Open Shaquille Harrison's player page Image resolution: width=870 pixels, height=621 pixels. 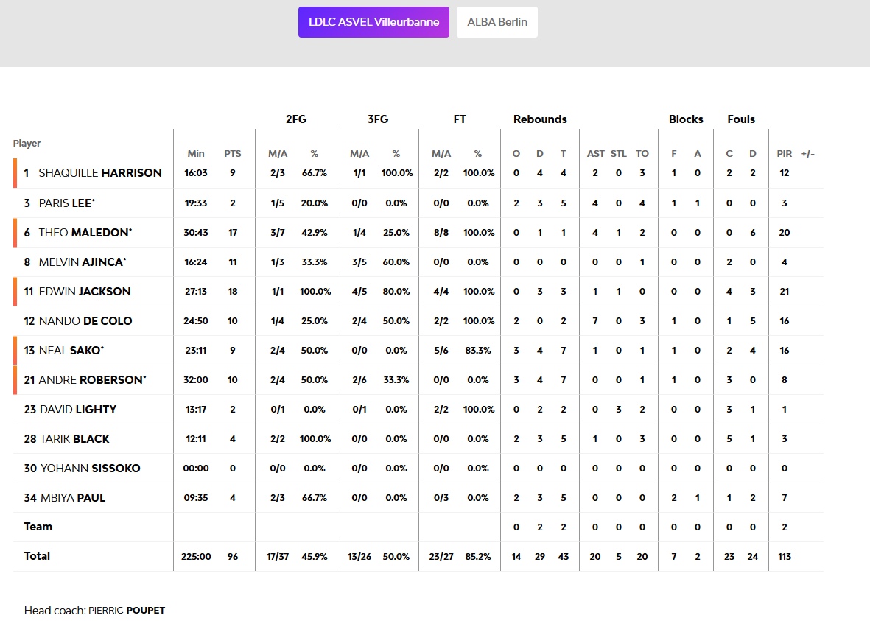coord(99,173)
